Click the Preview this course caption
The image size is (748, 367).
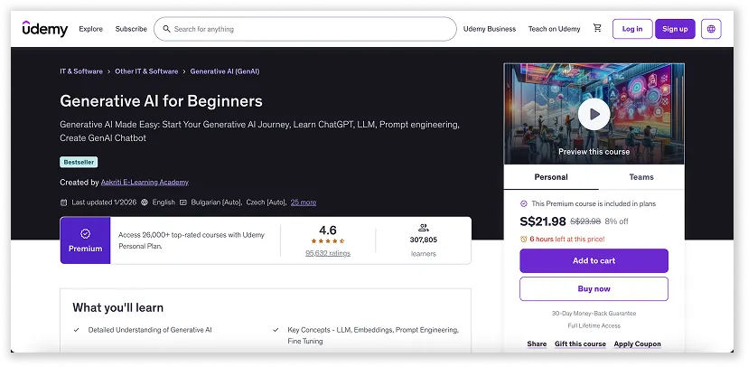(594, 152)
